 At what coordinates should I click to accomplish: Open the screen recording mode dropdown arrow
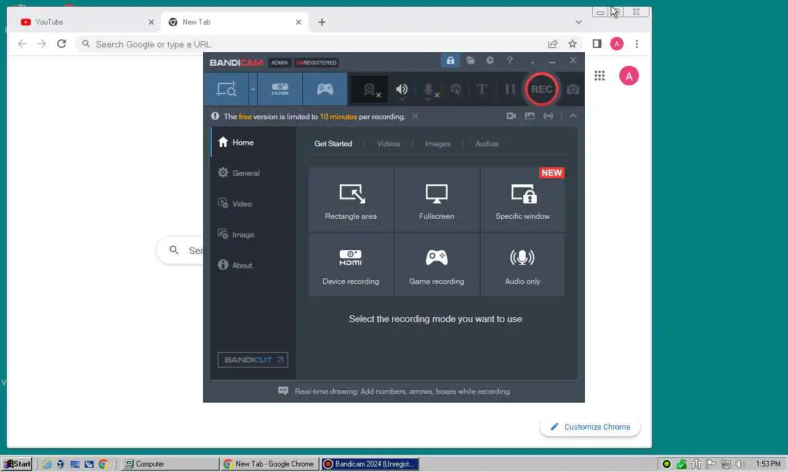pos(253,89)
